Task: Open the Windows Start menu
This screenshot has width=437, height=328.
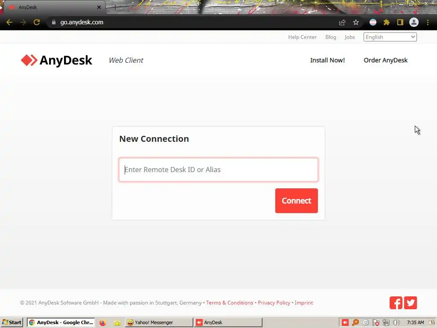Action: [12, 323]
